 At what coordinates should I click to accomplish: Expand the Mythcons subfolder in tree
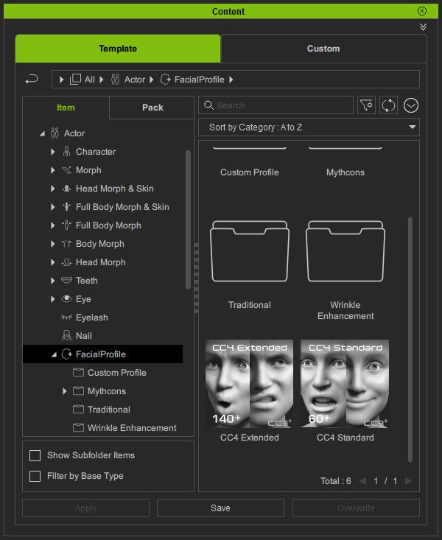65,391
